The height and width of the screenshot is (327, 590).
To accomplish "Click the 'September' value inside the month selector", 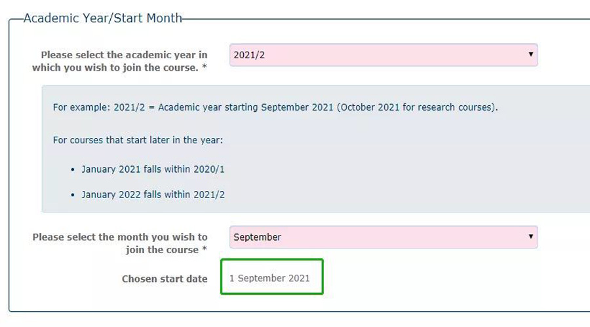I will [x=258, y=237].
